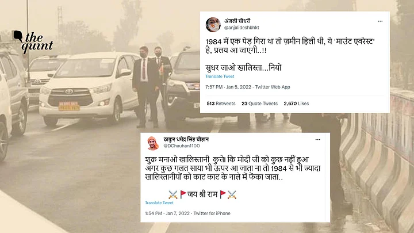This screenshot has width=414, height=233.
Task: Open the first tweet's three-dot menu
Action: (380, 21)
